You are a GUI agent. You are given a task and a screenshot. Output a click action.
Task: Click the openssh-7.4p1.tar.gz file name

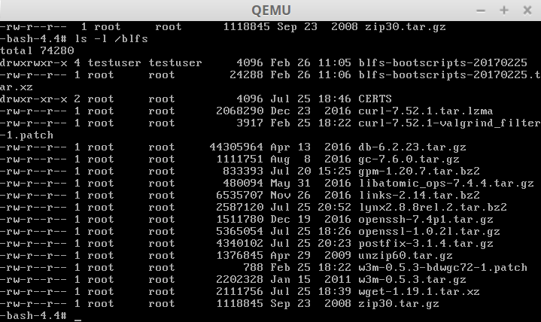point(426,220)
